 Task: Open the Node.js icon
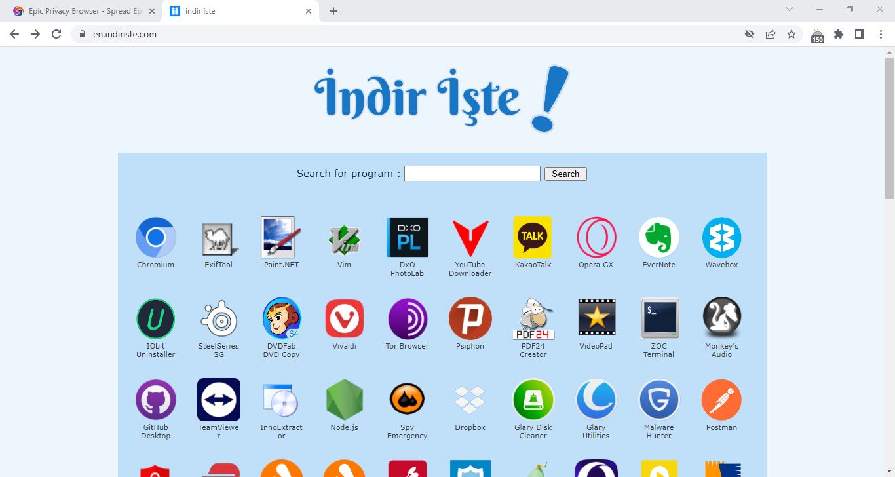(x=345, y=400)
